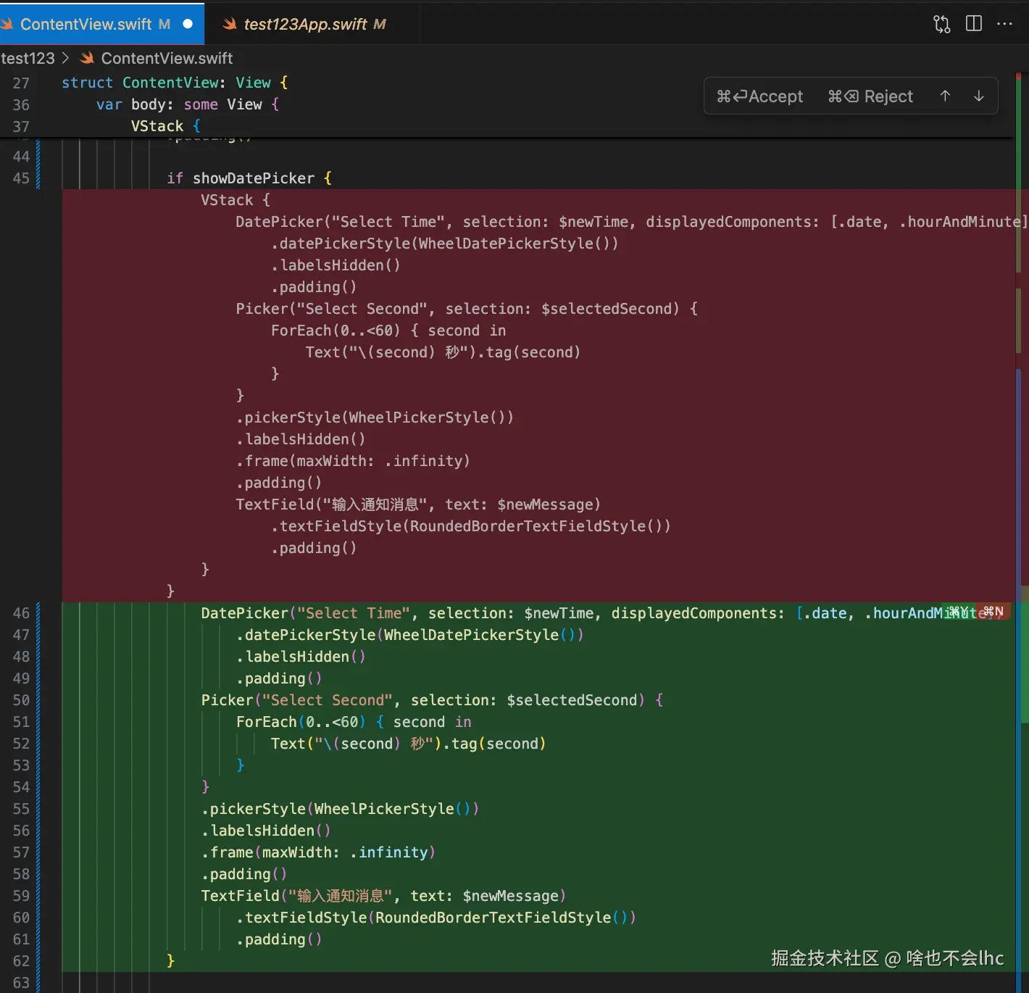This screenshot has height=993, width=1029.
Task: Expand the ContentView.swift breadcrumb dropdown
Action: point(167,58)
